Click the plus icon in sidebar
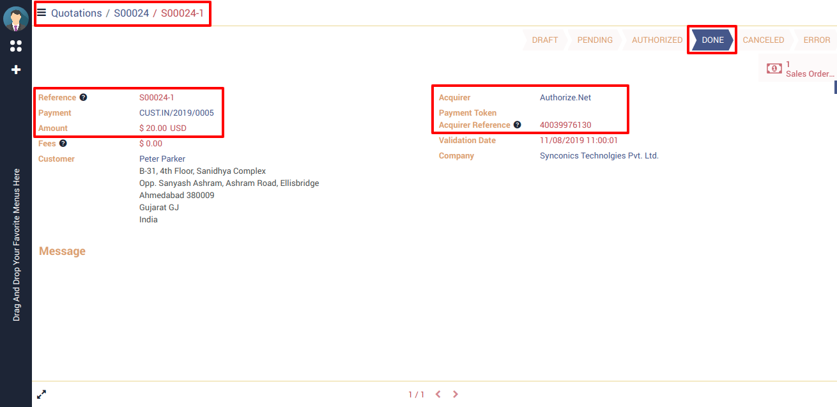Screen dimensions: 837x407 [x=16, y=70]
